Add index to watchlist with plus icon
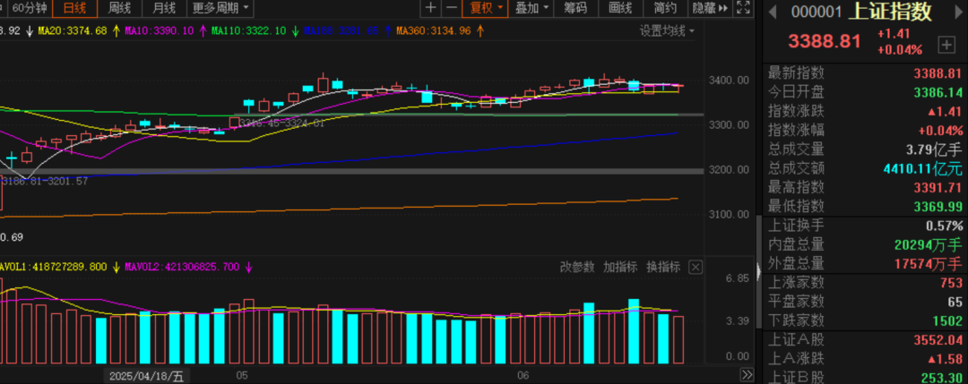 pos(946,45)
